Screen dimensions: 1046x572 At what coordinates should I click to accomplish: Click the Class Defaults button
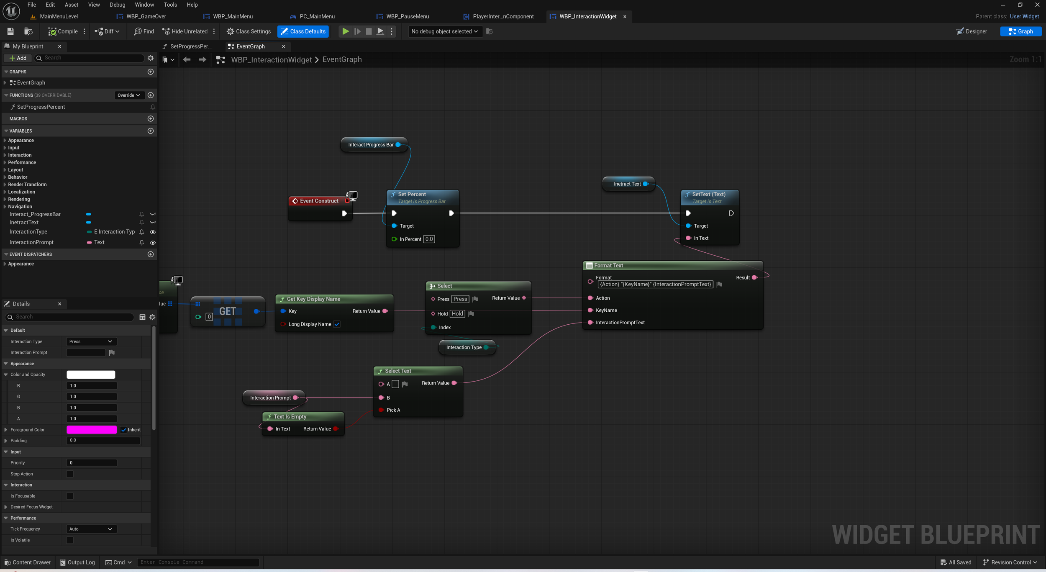303,31
